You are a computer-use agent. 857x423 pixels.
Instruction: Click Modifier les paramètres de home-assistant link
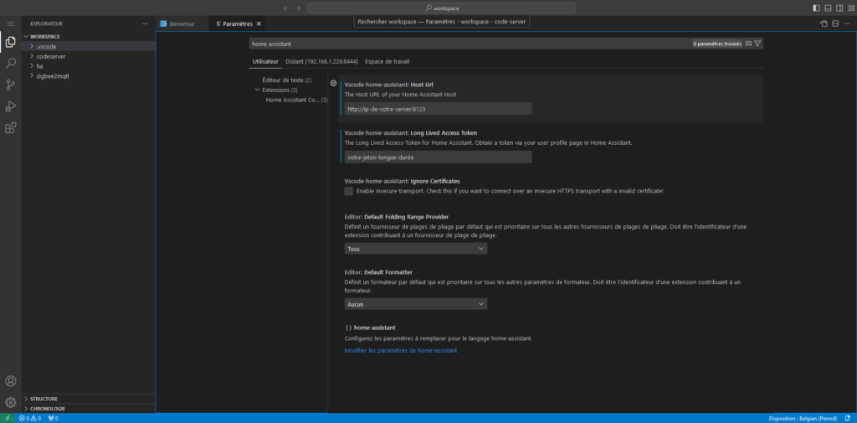click(401, 350)
